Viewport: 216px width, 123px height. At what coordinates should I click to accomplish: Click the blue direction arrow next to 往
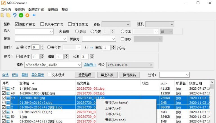(92, 48)
